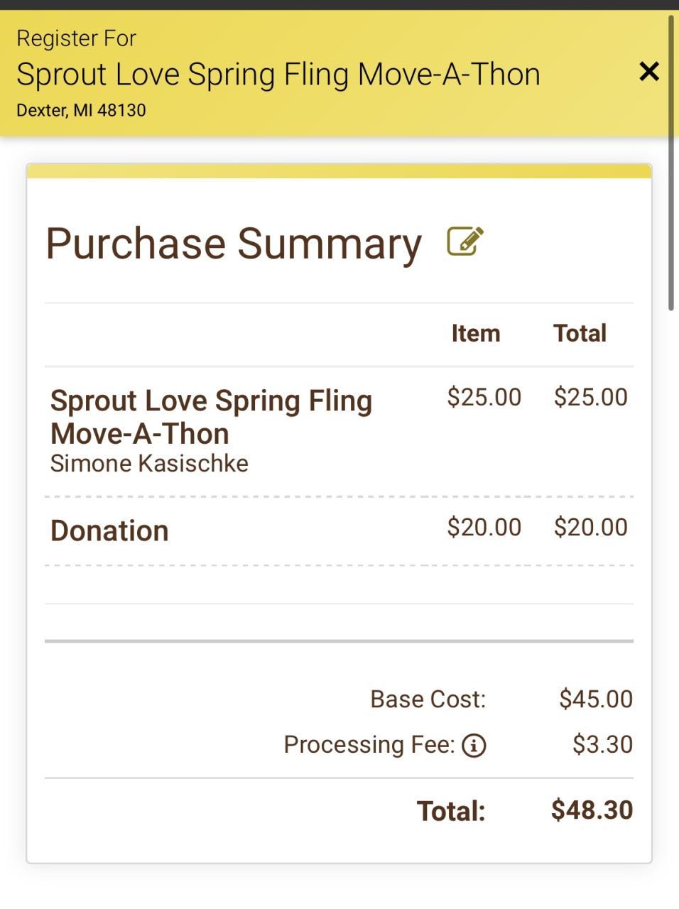
Task: Open the Processing Fee info icon
Action: point(474,745)
